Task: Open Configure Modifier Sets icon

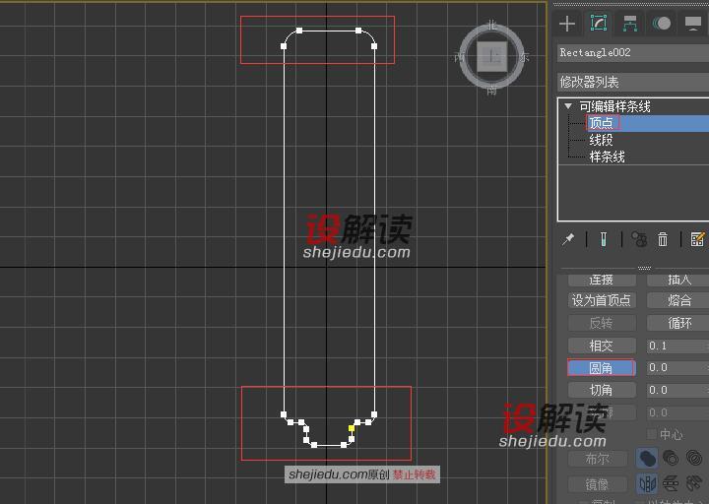Action: (698, 239)
